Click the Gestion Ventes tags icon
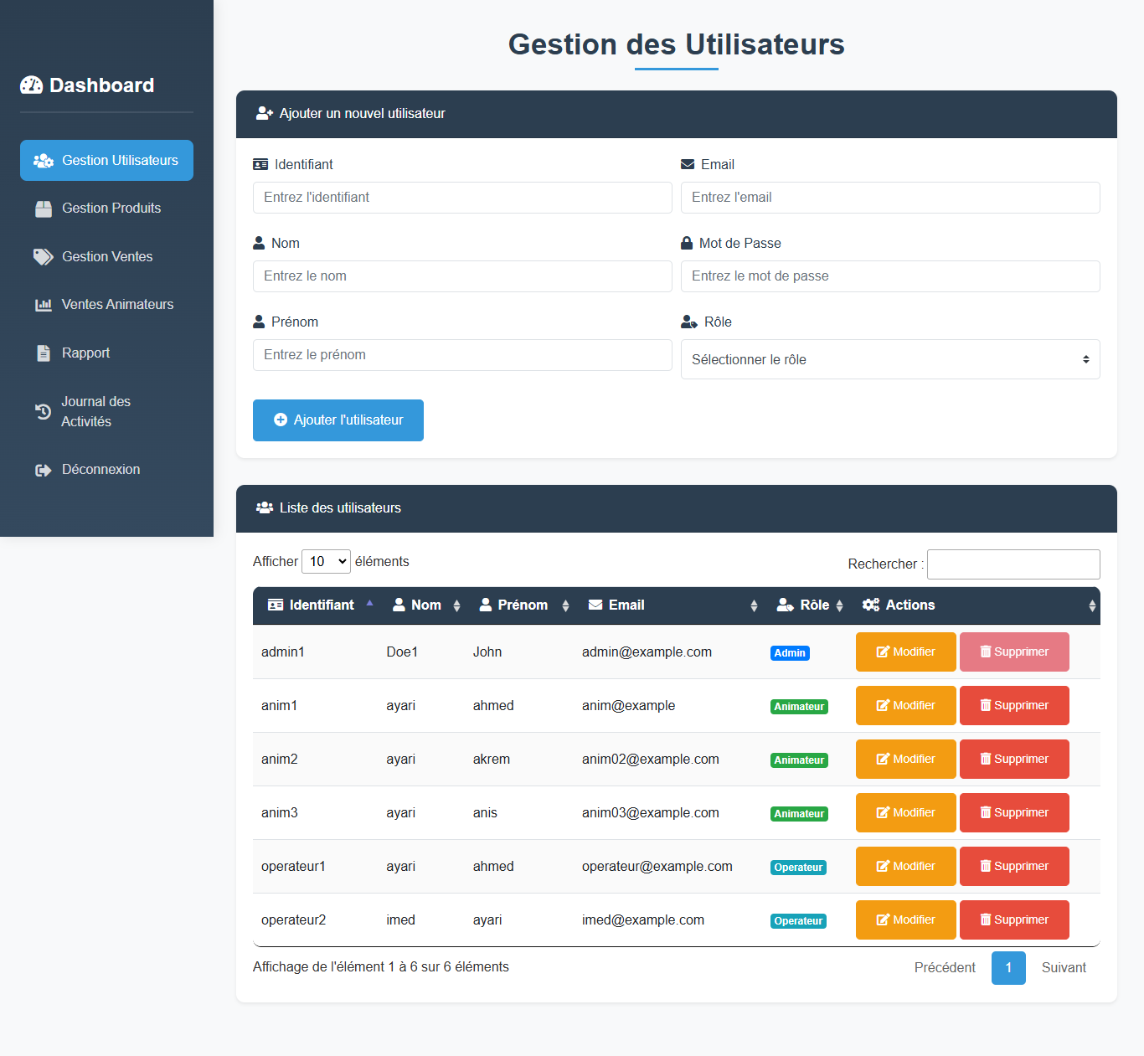1144x1056 pixels. [x=43, y=257]
